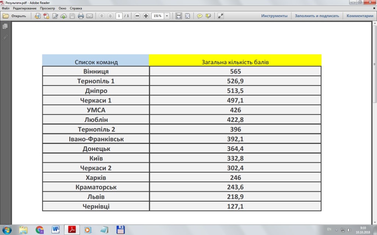
Task: Expand the zoom level dropdown arrow
Action: (167, 16)
